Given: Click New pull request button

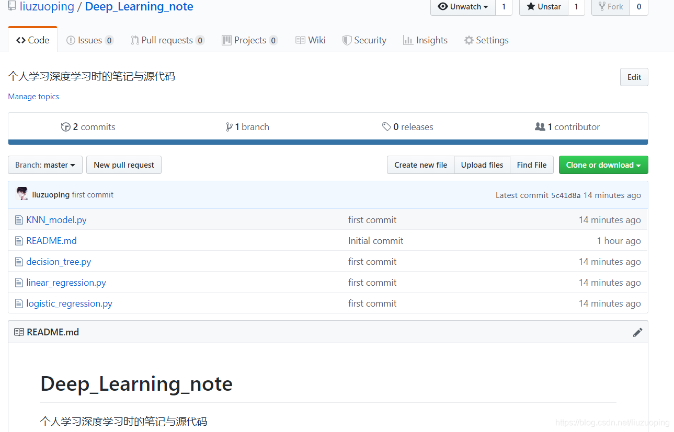Looking at the screenshot, I should (x=124, y=165).
